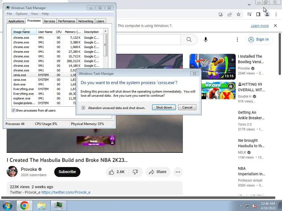Open We brought Hasbulla video title

pyautogui.click(x=251, y=143)
